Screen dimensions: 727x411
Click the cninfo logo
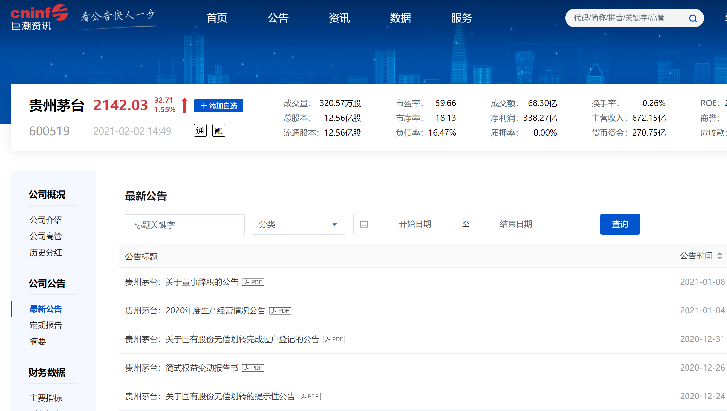tap(39, 18)
